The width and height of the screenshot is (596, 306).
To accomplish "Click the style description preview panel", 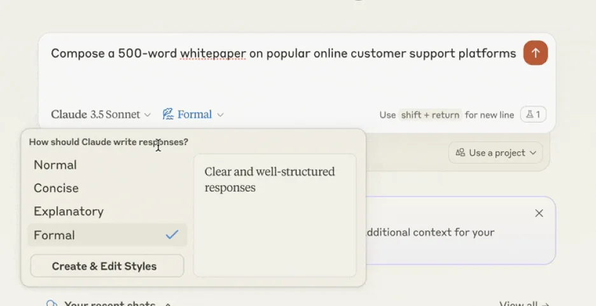I will coord(274,215).
